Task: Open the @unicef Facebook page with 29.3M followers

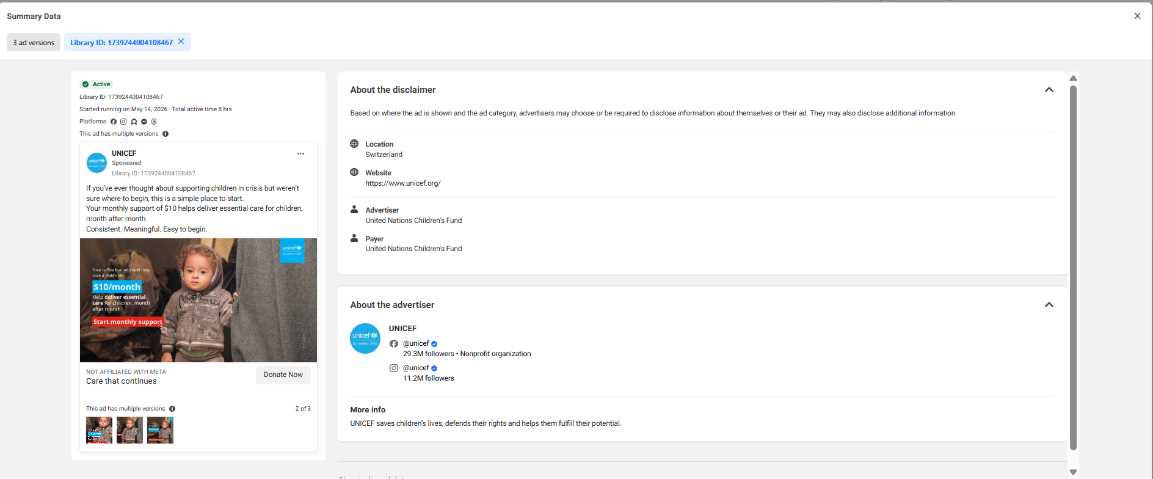Action: pos(416,343)
